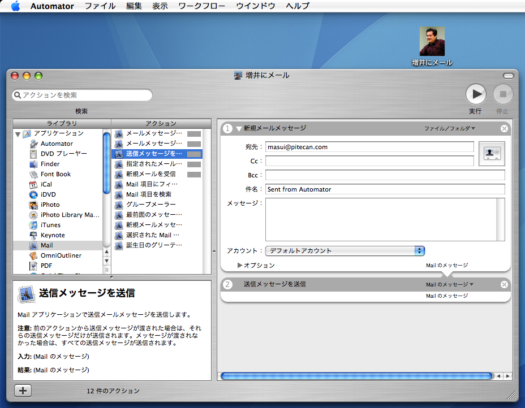Click the Cc field
Screen dimensions: 525x408
(x=369, y=161)
